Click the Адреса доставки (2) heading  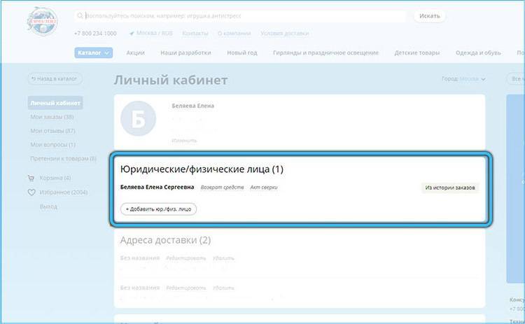pos(165,240)
